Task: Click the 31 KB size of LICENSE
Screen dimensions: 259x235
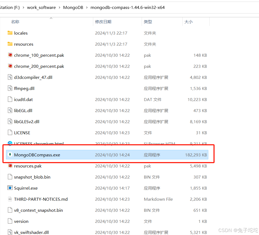Action: click(x=201, y=133)
